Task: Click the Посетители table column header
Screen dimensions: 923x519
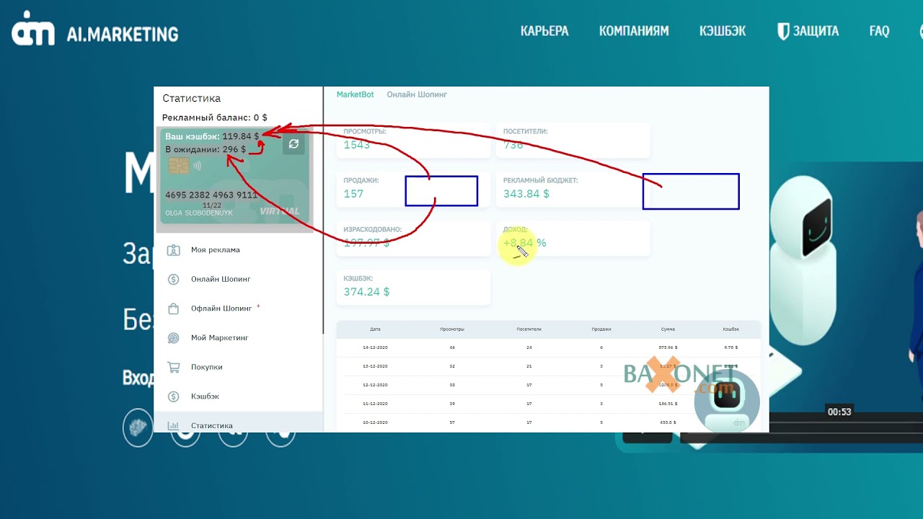Action: coord(529,329)
